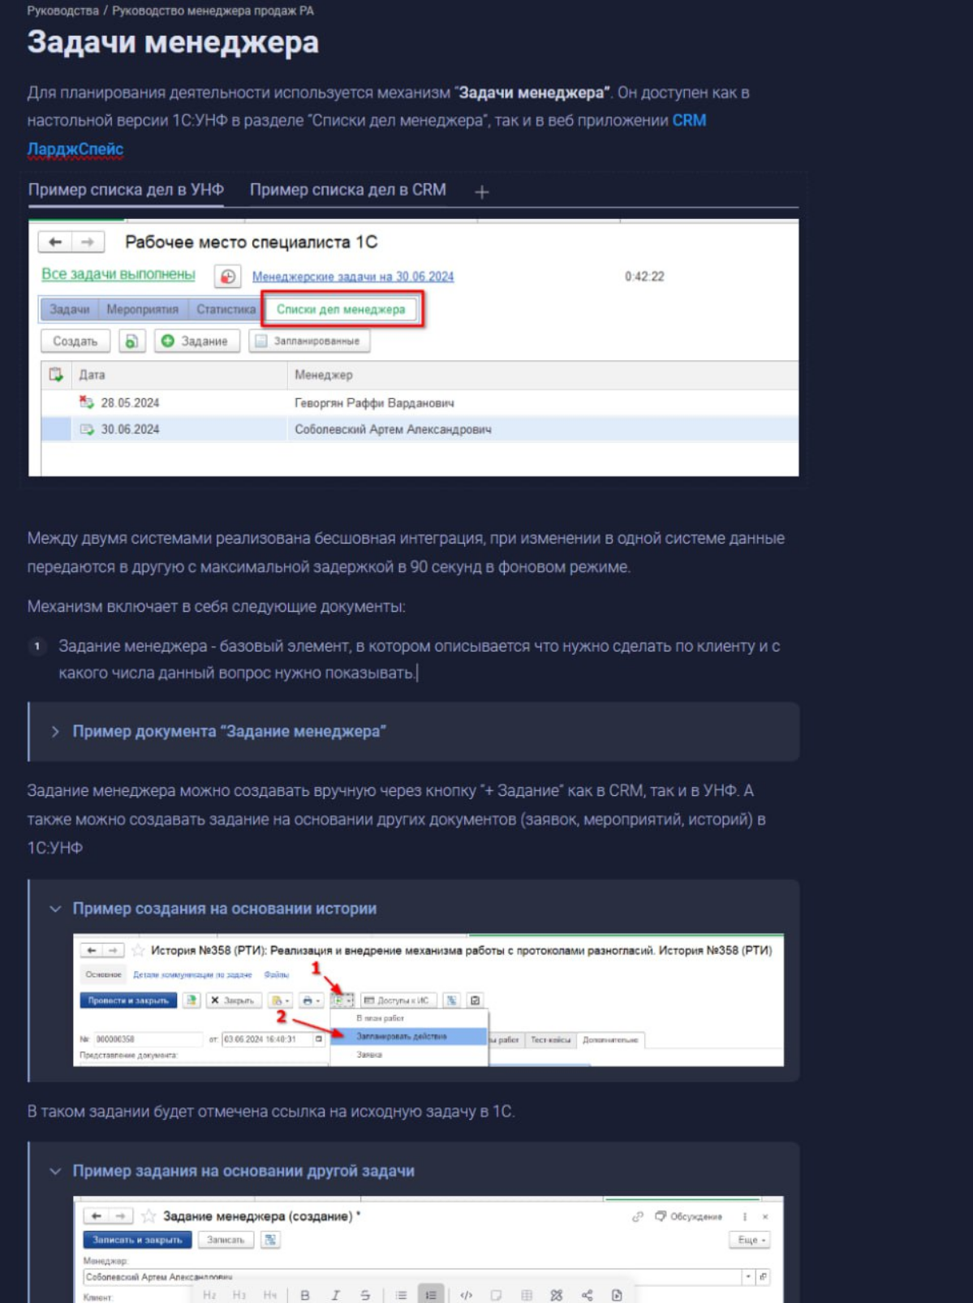
Task: Click Провести и закрыть button
Action: pyautogui.click(x=128, y=1000)
